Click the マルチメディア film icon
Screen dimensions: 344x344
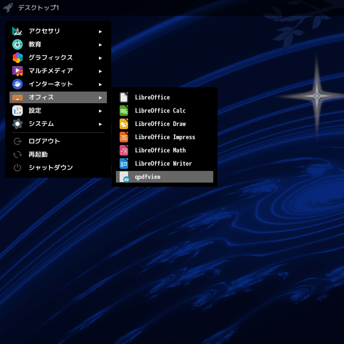click(x=17, y=71)
